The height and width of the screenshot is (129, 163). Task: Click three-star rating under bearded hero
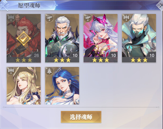coord(62,60)
